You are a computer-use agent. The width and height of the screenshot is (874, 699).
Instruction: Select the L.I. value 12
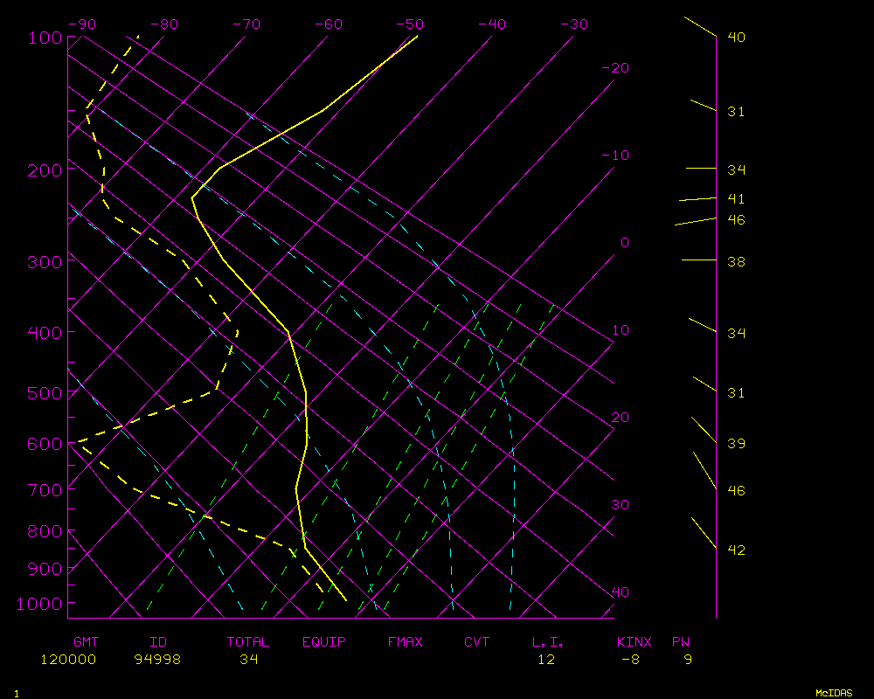(546, 660)
